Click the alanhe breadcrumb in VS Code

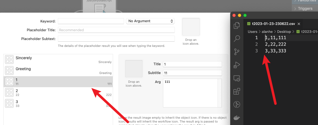(268, 32)
